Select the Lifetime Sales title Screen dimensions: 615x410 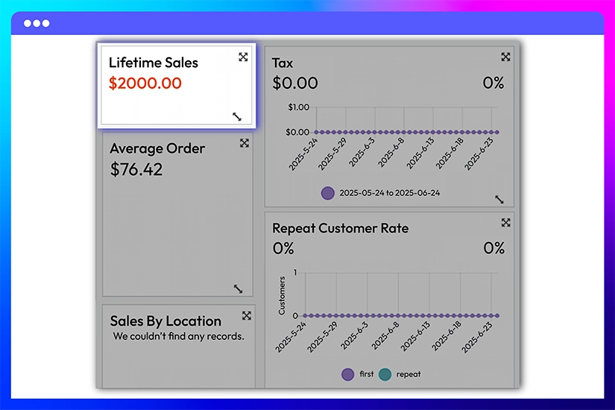[x=154, y=63]
